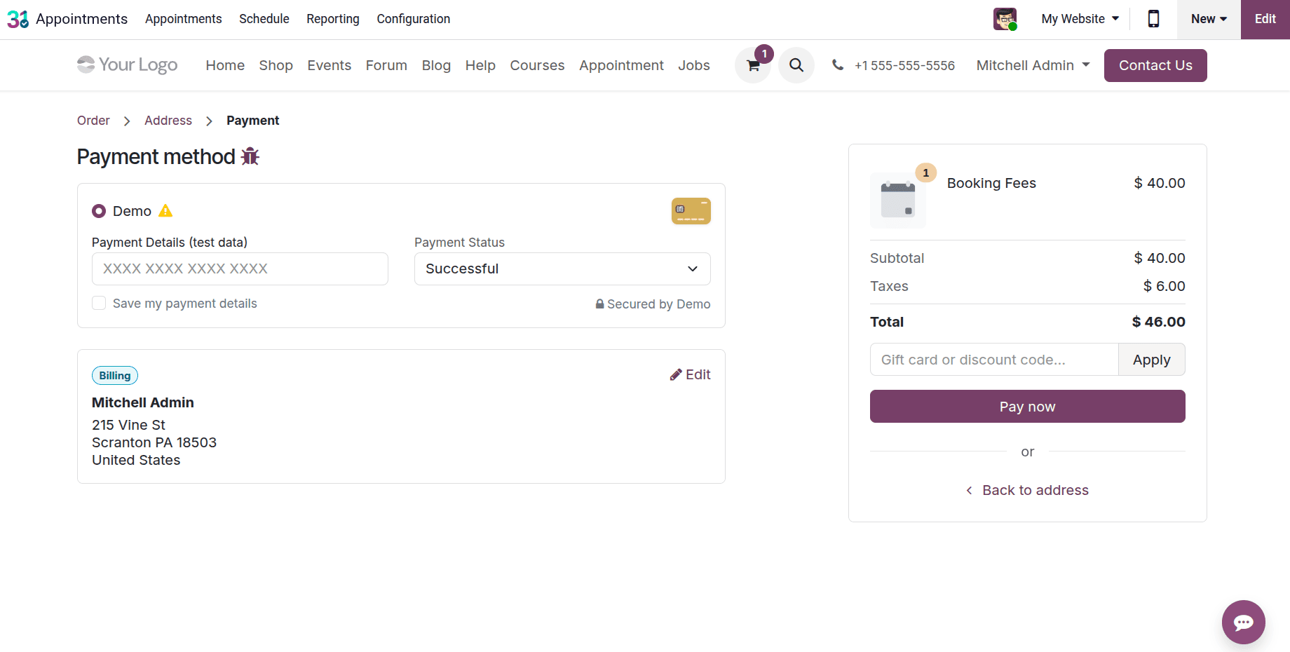
Task: Expand the My Website dropdown
Action: [x=1080, y=19]
